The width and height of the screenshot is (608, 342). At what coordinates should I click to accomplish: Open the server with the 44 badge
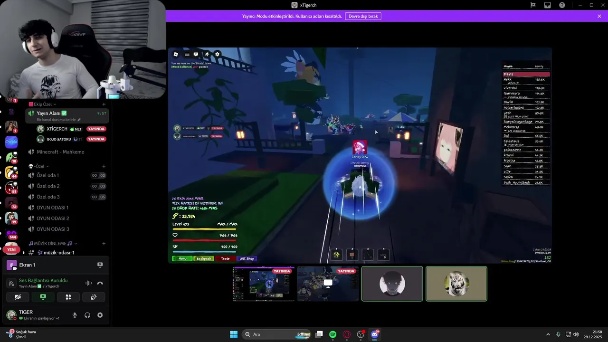[11, 172]
